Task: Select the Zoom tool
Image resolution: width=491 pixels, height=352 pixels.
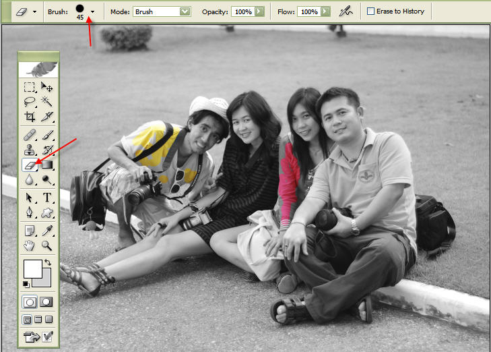Action: point(47,245)
